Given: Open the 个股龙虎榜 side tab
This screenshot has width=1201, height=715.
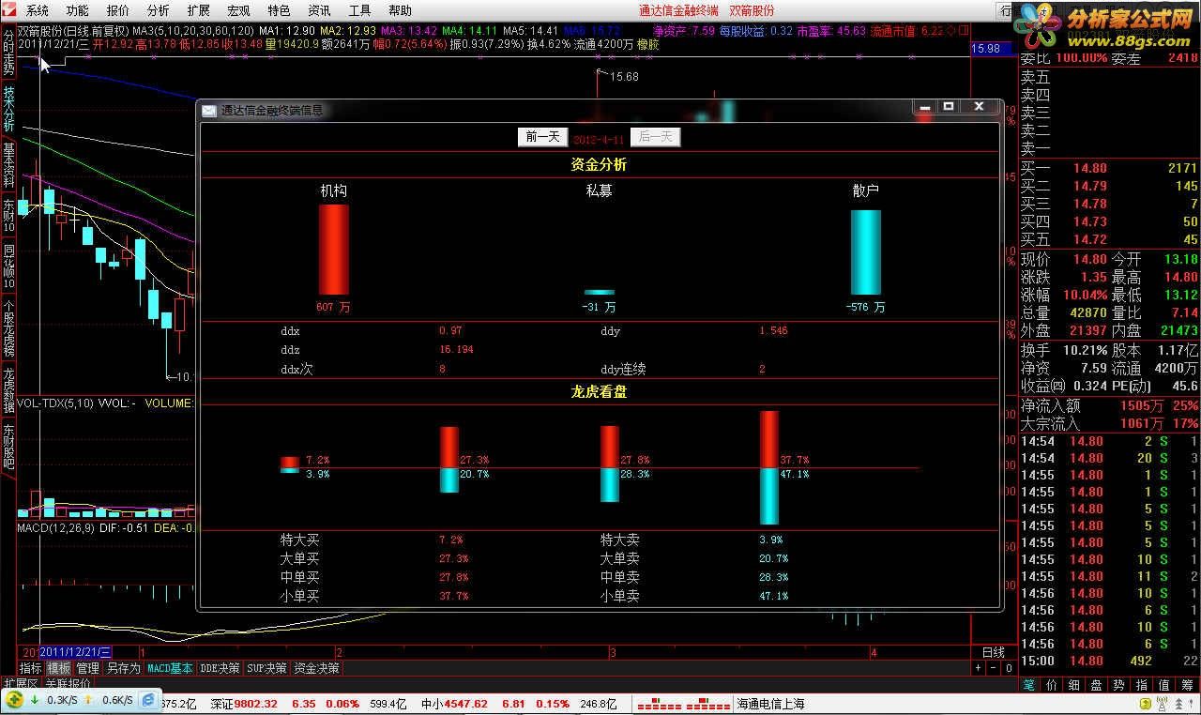Looking at the screenshot, I should [x=8, y=328].
